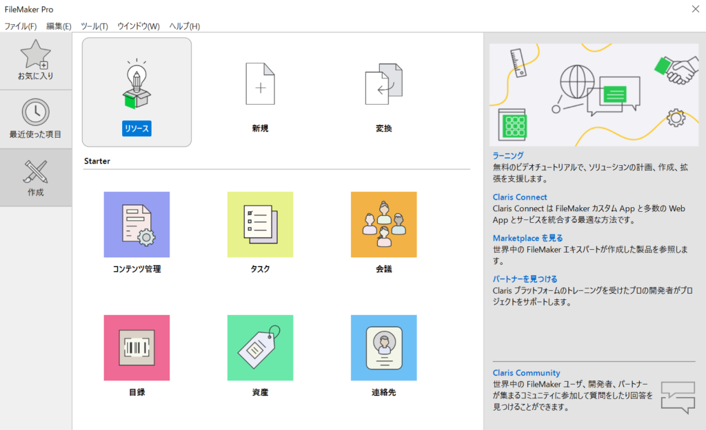Open the 編集(E) menu

click(59, 26)
